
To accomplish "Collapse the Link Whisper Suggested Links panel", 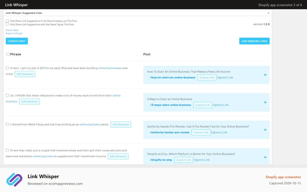I will point(268,13).
